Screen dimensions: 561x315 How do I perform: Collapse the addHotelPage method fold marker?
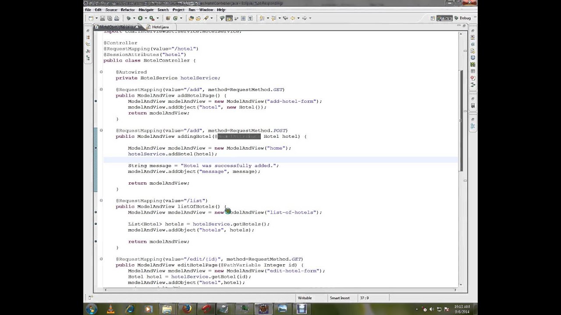tap(101, 90)
